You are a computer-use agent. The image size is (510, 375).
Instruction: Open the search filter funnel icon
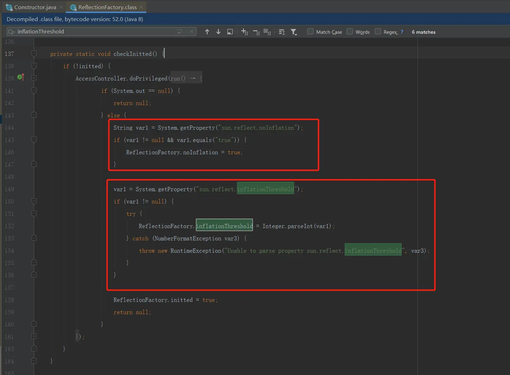(294, 32)
